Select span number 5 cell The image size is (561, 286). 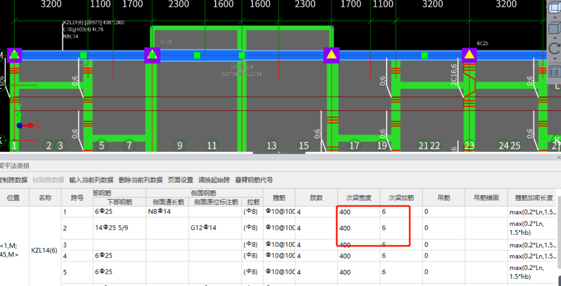click(x=77, y=272)
